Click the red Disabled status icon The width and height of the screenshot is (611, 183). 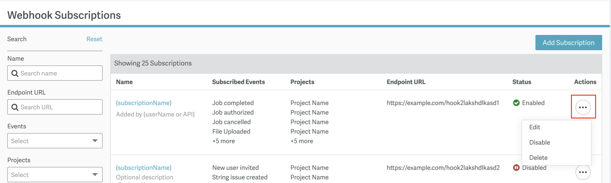tap(516, 168)
